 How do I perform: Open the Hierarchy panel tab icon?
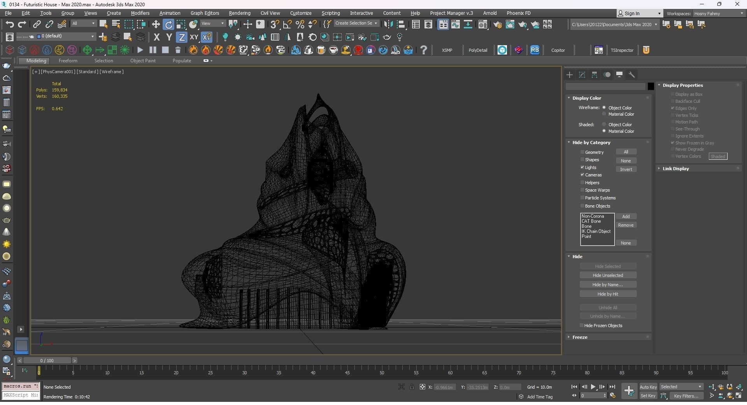pyautogui.click(x=594, y=75)
